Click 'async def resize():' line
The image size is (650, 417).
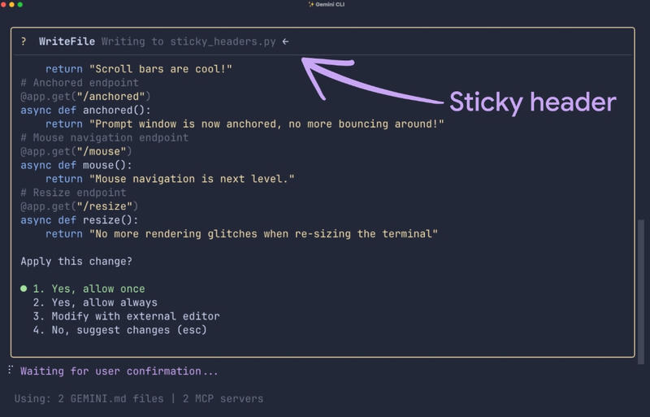click(80, 220)
